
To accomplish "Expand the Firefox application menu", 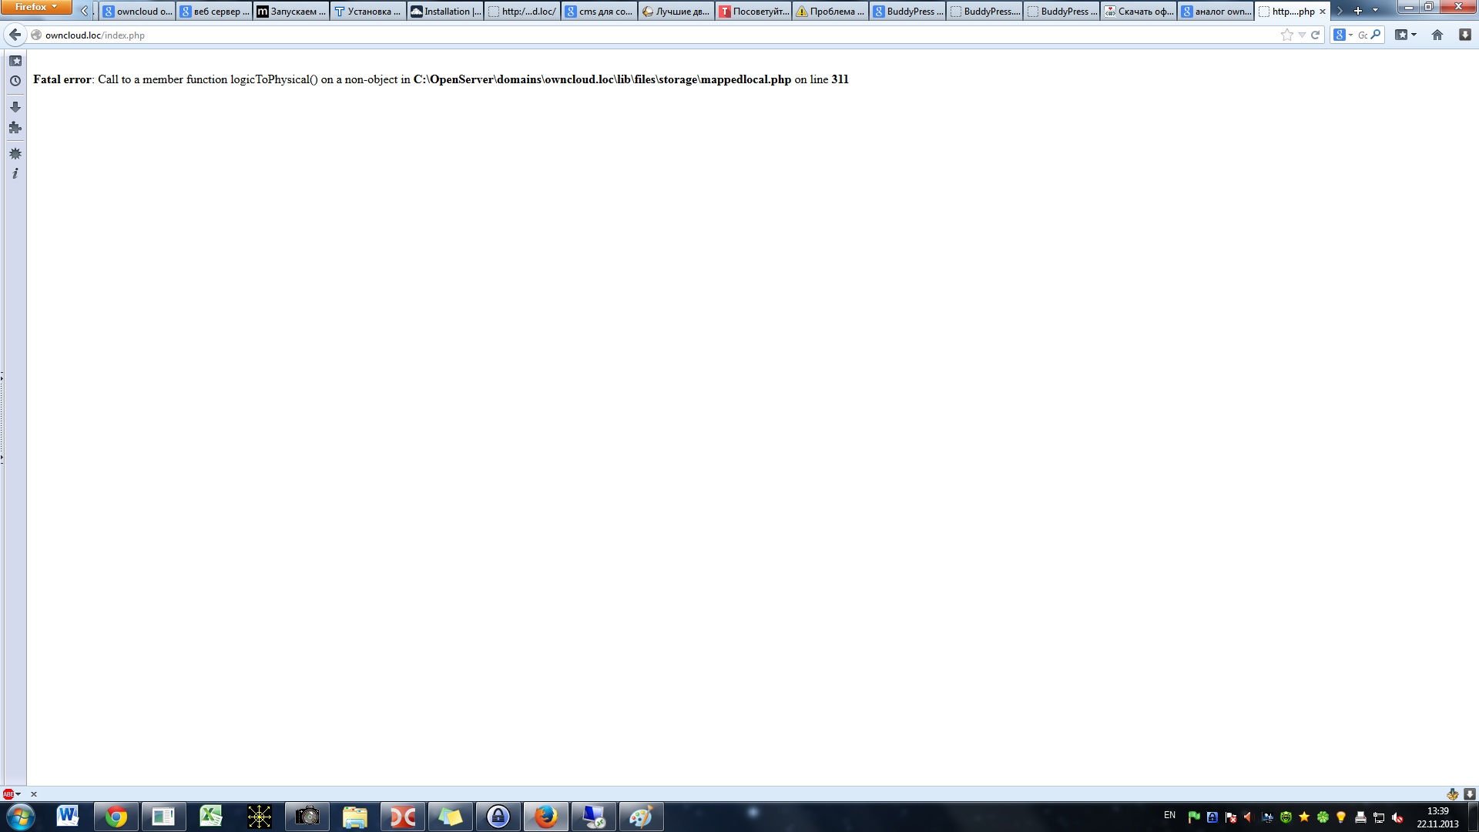I will (36, 7).
